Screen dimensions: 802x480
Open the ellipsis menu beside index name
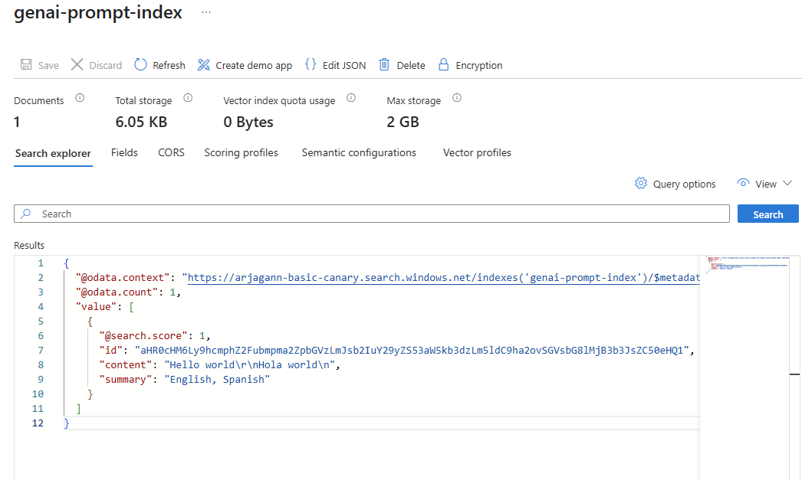[x=206, y=13]
